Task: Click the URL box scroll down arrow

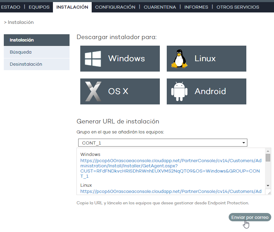Action: click(268, 186)
